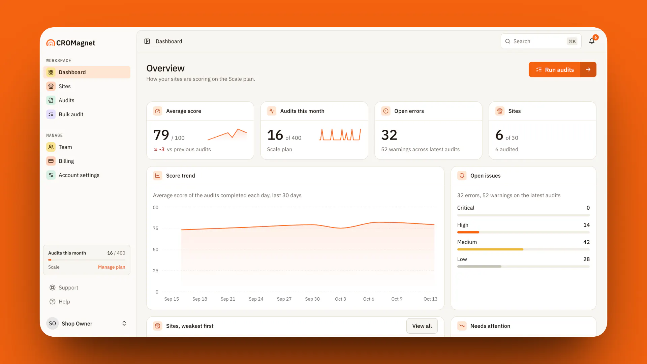The image size is (647, 364).
Task: Go to Sites in the sidebar
Action: [x=87, y=86]
